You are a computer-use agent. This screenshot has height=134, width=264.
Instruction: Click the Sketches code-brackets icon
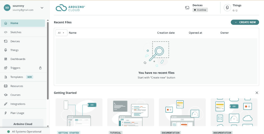click(6, 32)
